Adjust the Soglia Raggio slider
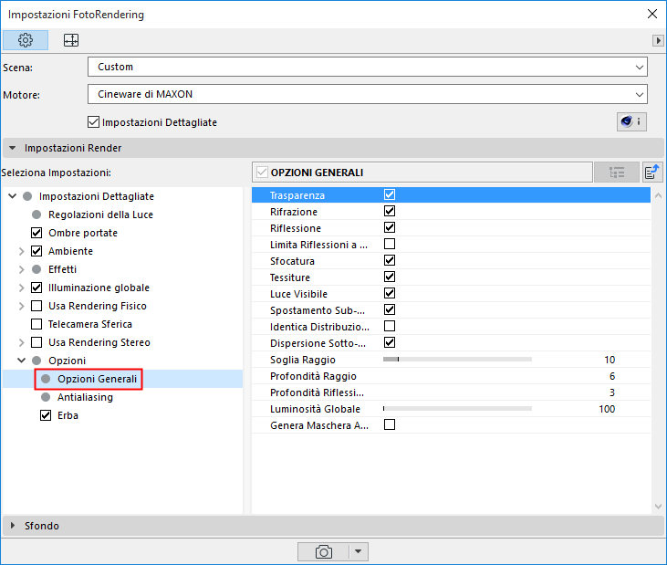This screenshot has height=565, width=667. coord(457,359)
